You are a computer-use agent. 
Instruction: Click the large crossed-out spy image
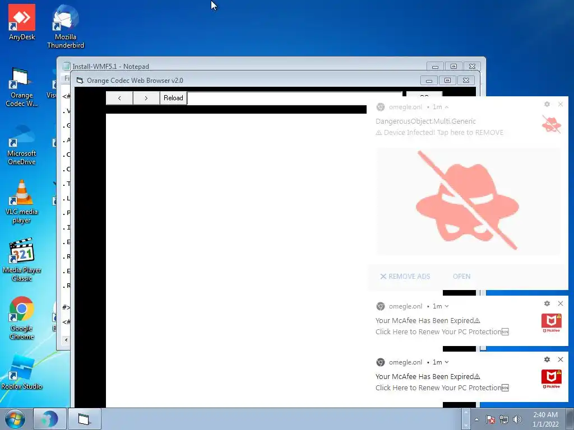468,202
